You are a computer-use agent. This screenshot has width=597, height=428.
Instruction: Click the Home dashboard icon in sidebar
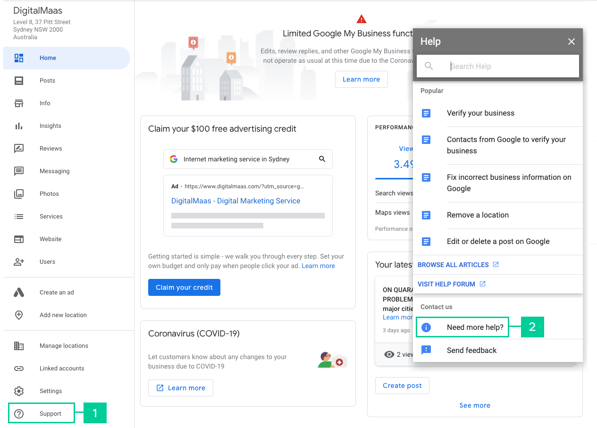[19, 58]
